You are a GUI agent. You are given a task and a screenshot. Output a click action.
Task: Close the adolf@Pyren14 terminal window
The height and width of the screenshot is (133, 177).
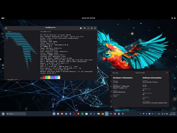95,28
